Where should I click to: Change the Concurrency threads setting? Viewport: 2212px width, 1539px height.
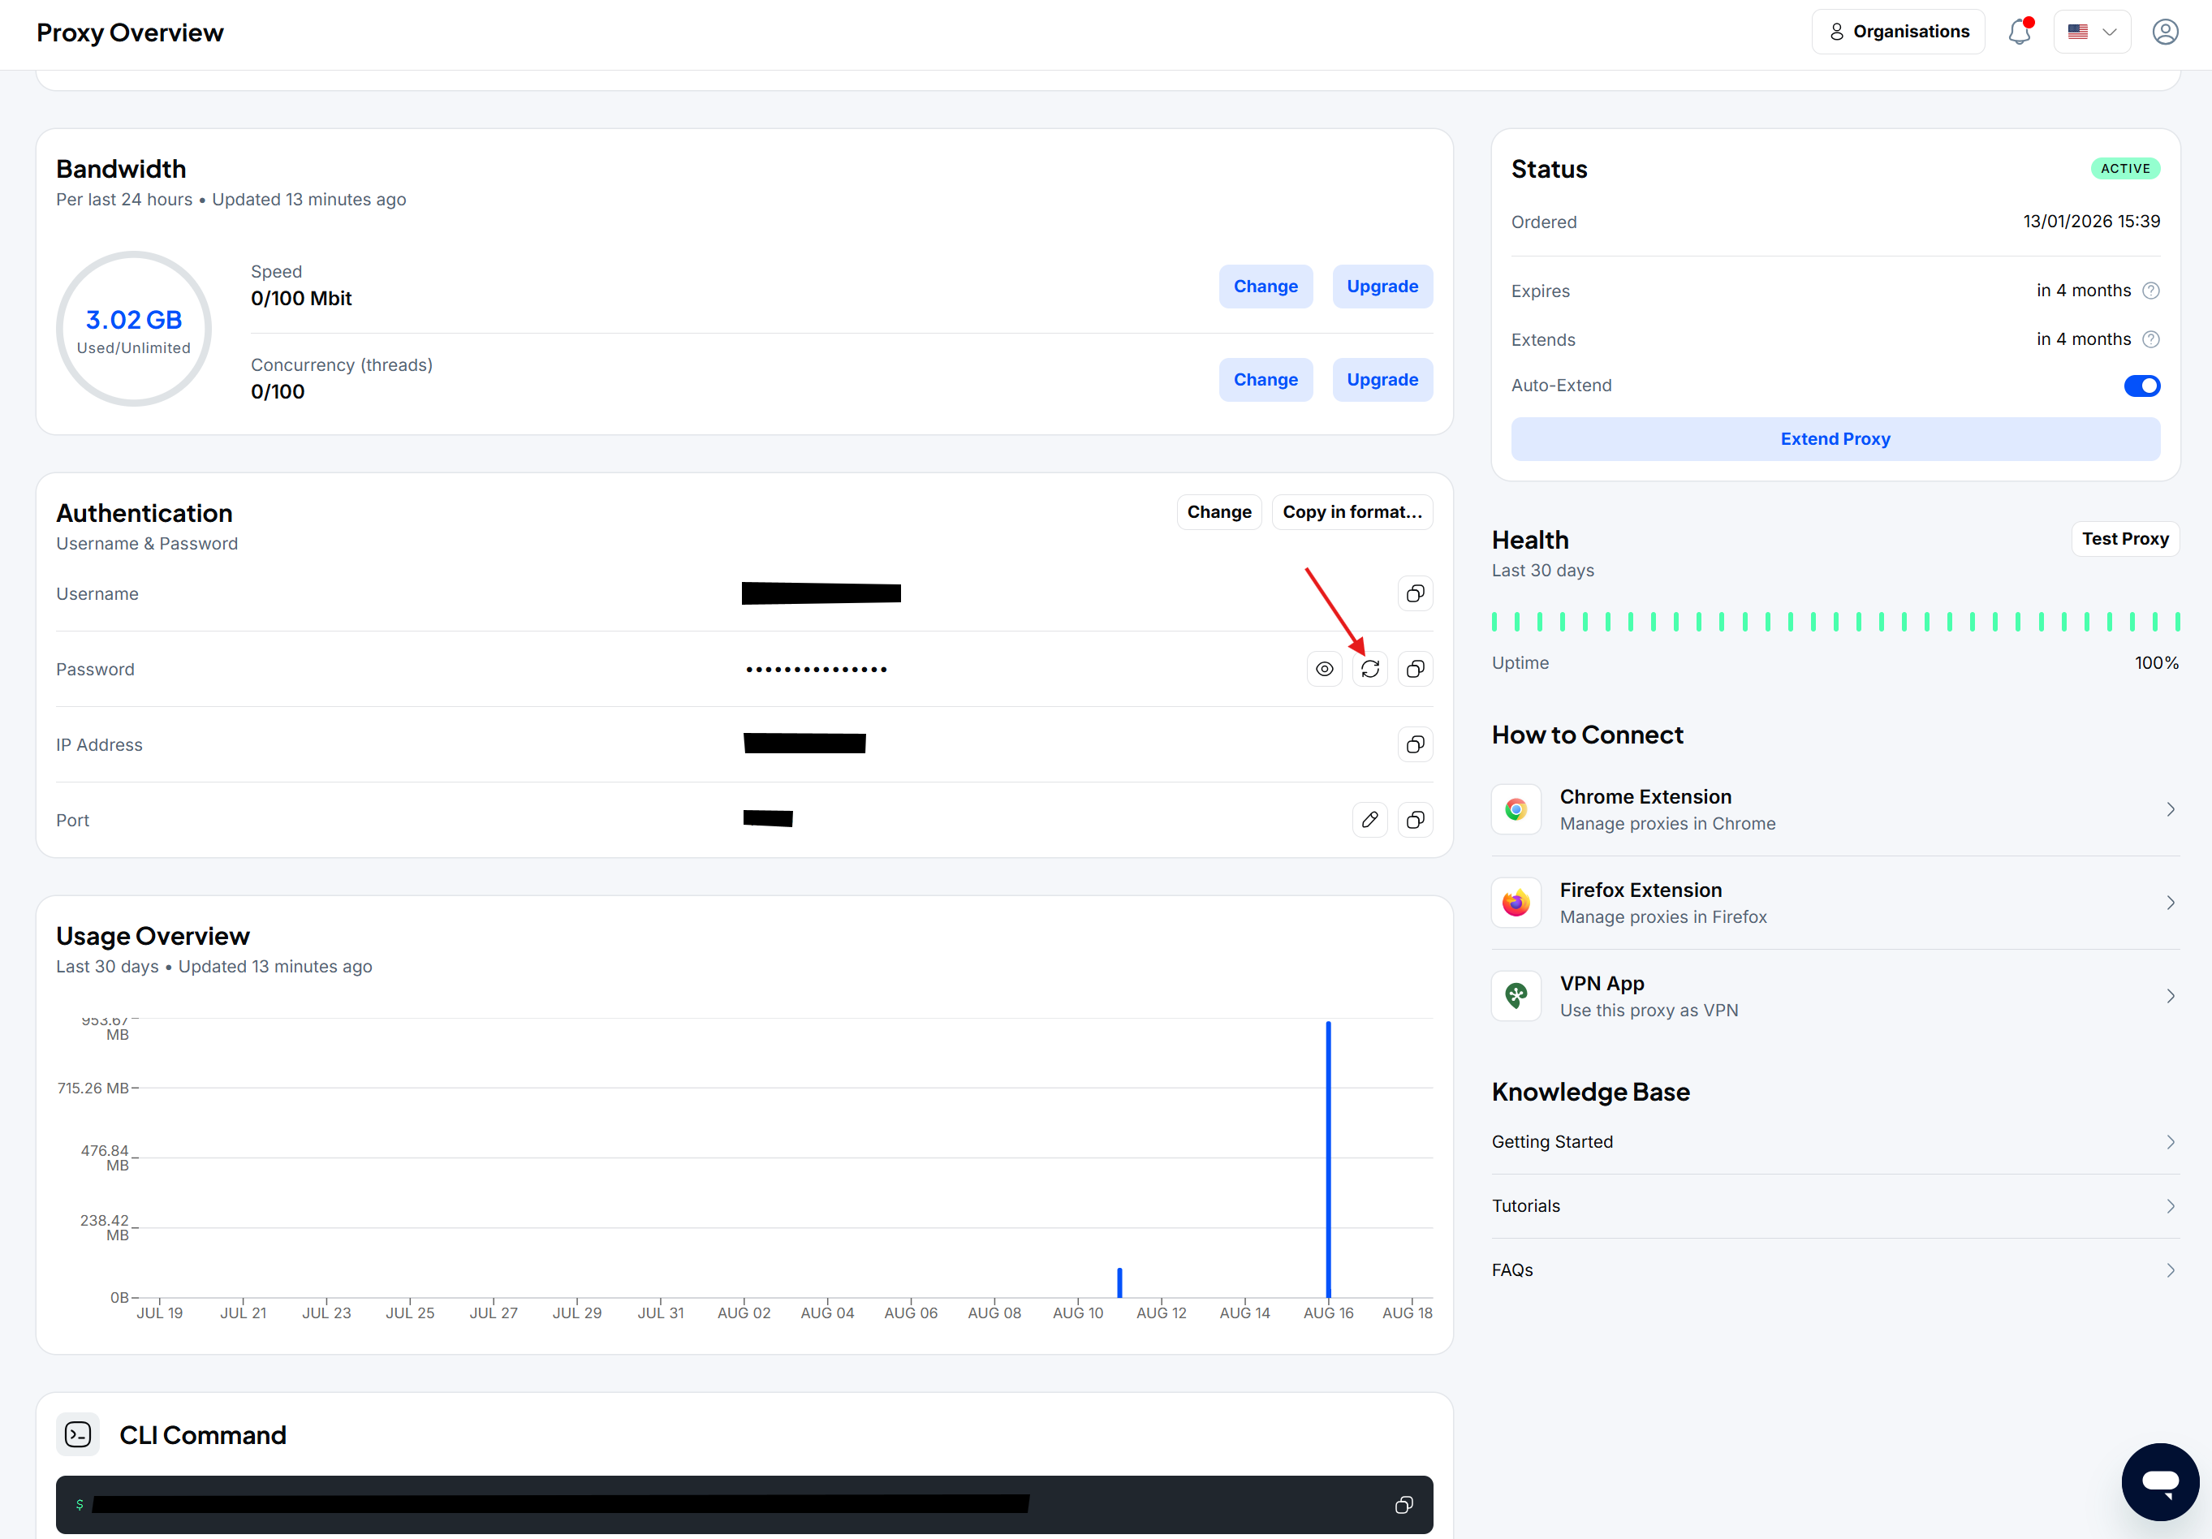click(1265, 379)
